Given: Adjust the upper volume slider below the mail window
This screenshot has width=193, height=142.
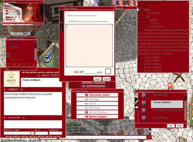Looking at the screenshot, I should [93, 83].
